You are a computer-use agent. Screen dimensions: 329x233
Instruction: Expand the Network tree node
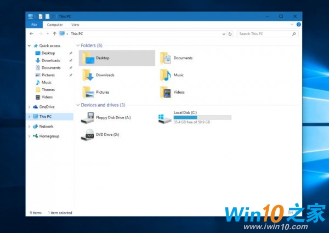coord(29,127)
